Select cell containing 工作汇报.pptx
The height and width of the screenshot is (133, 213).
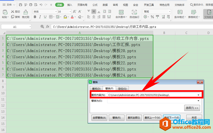pos(80,44)
